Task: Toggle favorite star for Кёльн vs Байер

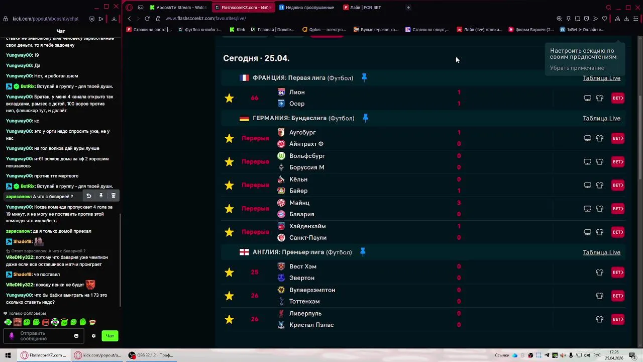Action: [229, 185]
